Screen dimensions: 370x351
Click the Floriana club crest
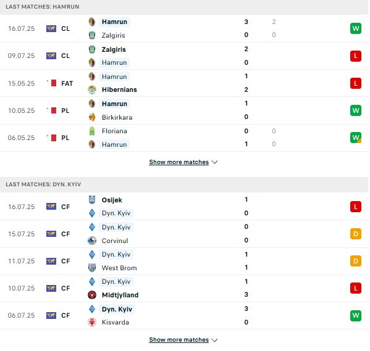click(x=92, y=131)
